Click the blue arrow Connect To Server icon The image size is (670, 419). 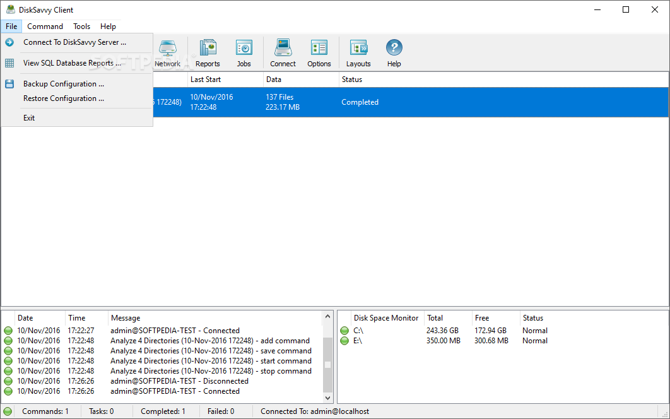coord(9,42)
